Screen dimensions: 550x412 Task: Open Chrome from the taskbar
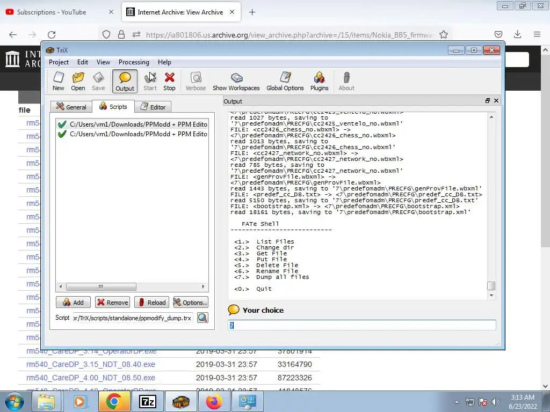[x=114, y=401]
